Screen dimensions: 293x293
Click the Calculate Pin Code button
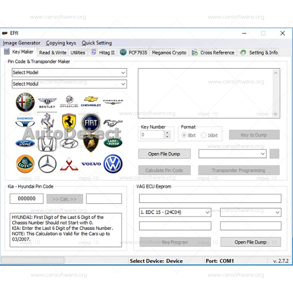point(164,170)
